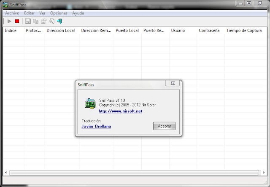
Task: Click SniffPass app icon in title bar
Action: [5, 5]
